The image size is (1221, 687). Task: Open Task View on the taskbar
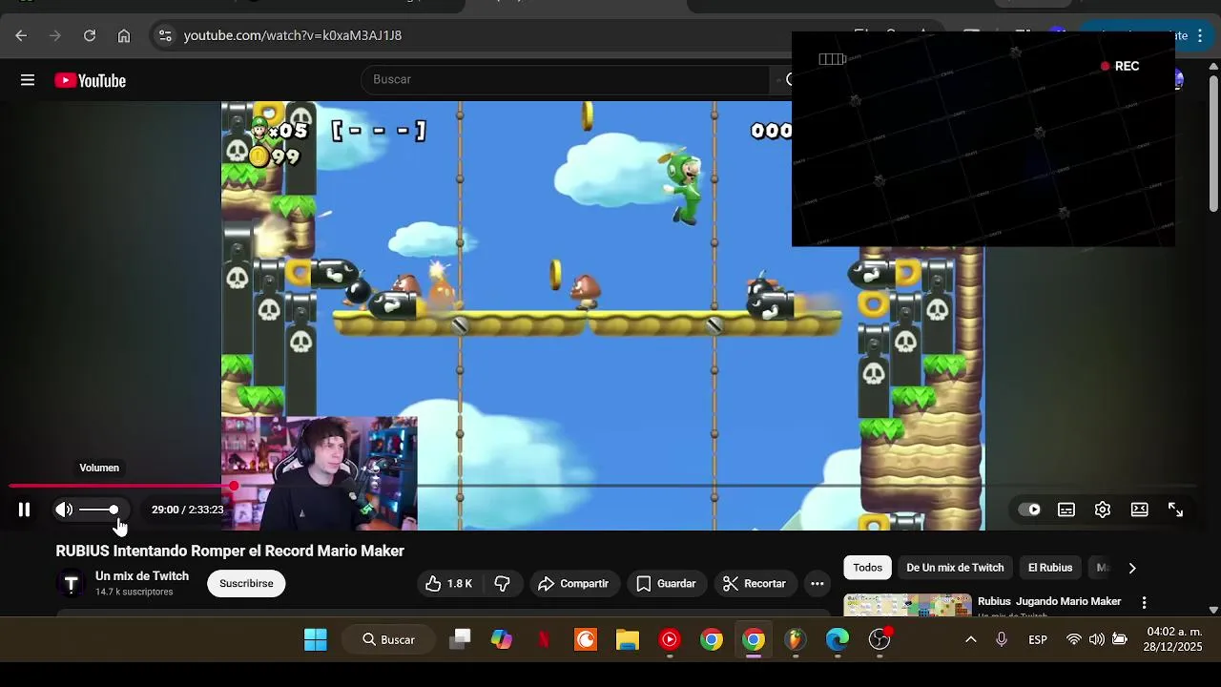[460, 639]
